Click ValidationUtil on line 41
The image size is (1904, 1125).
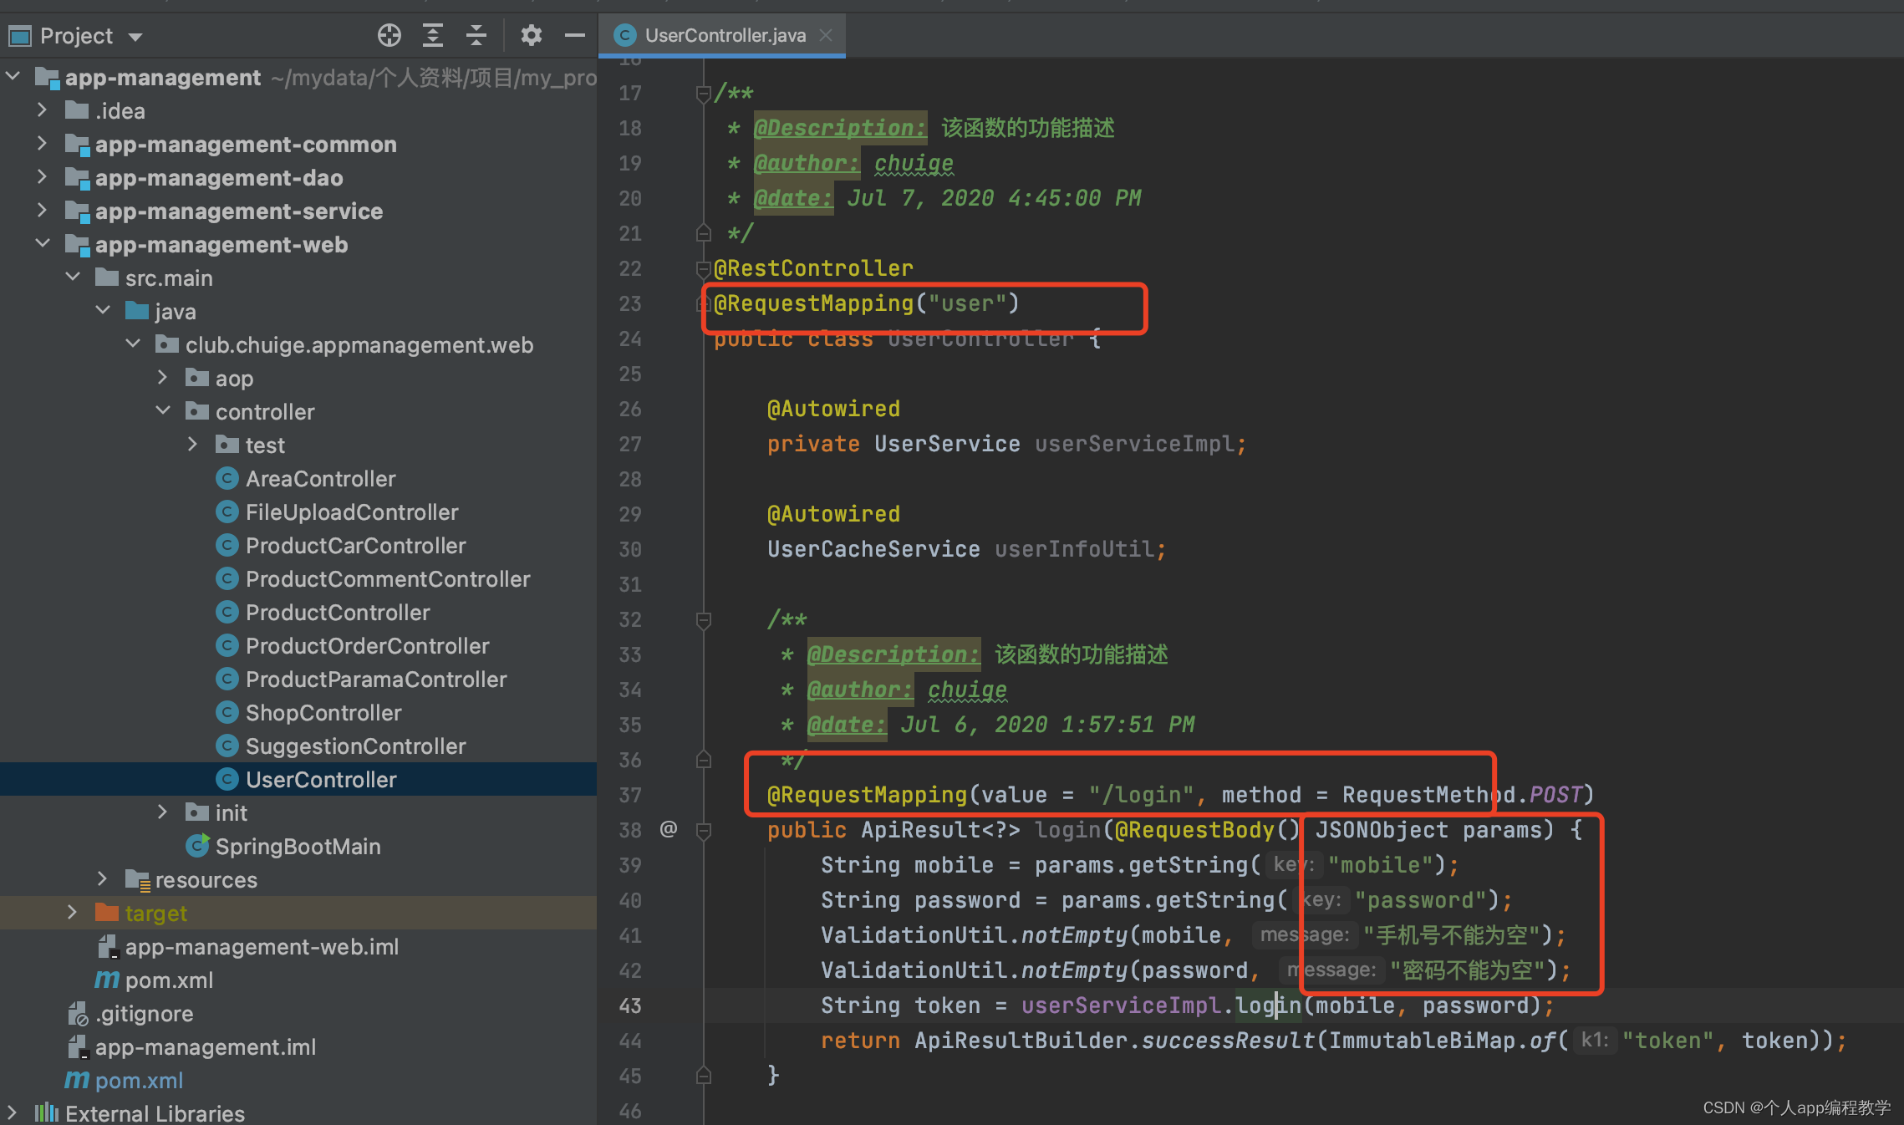coord(914,935)
